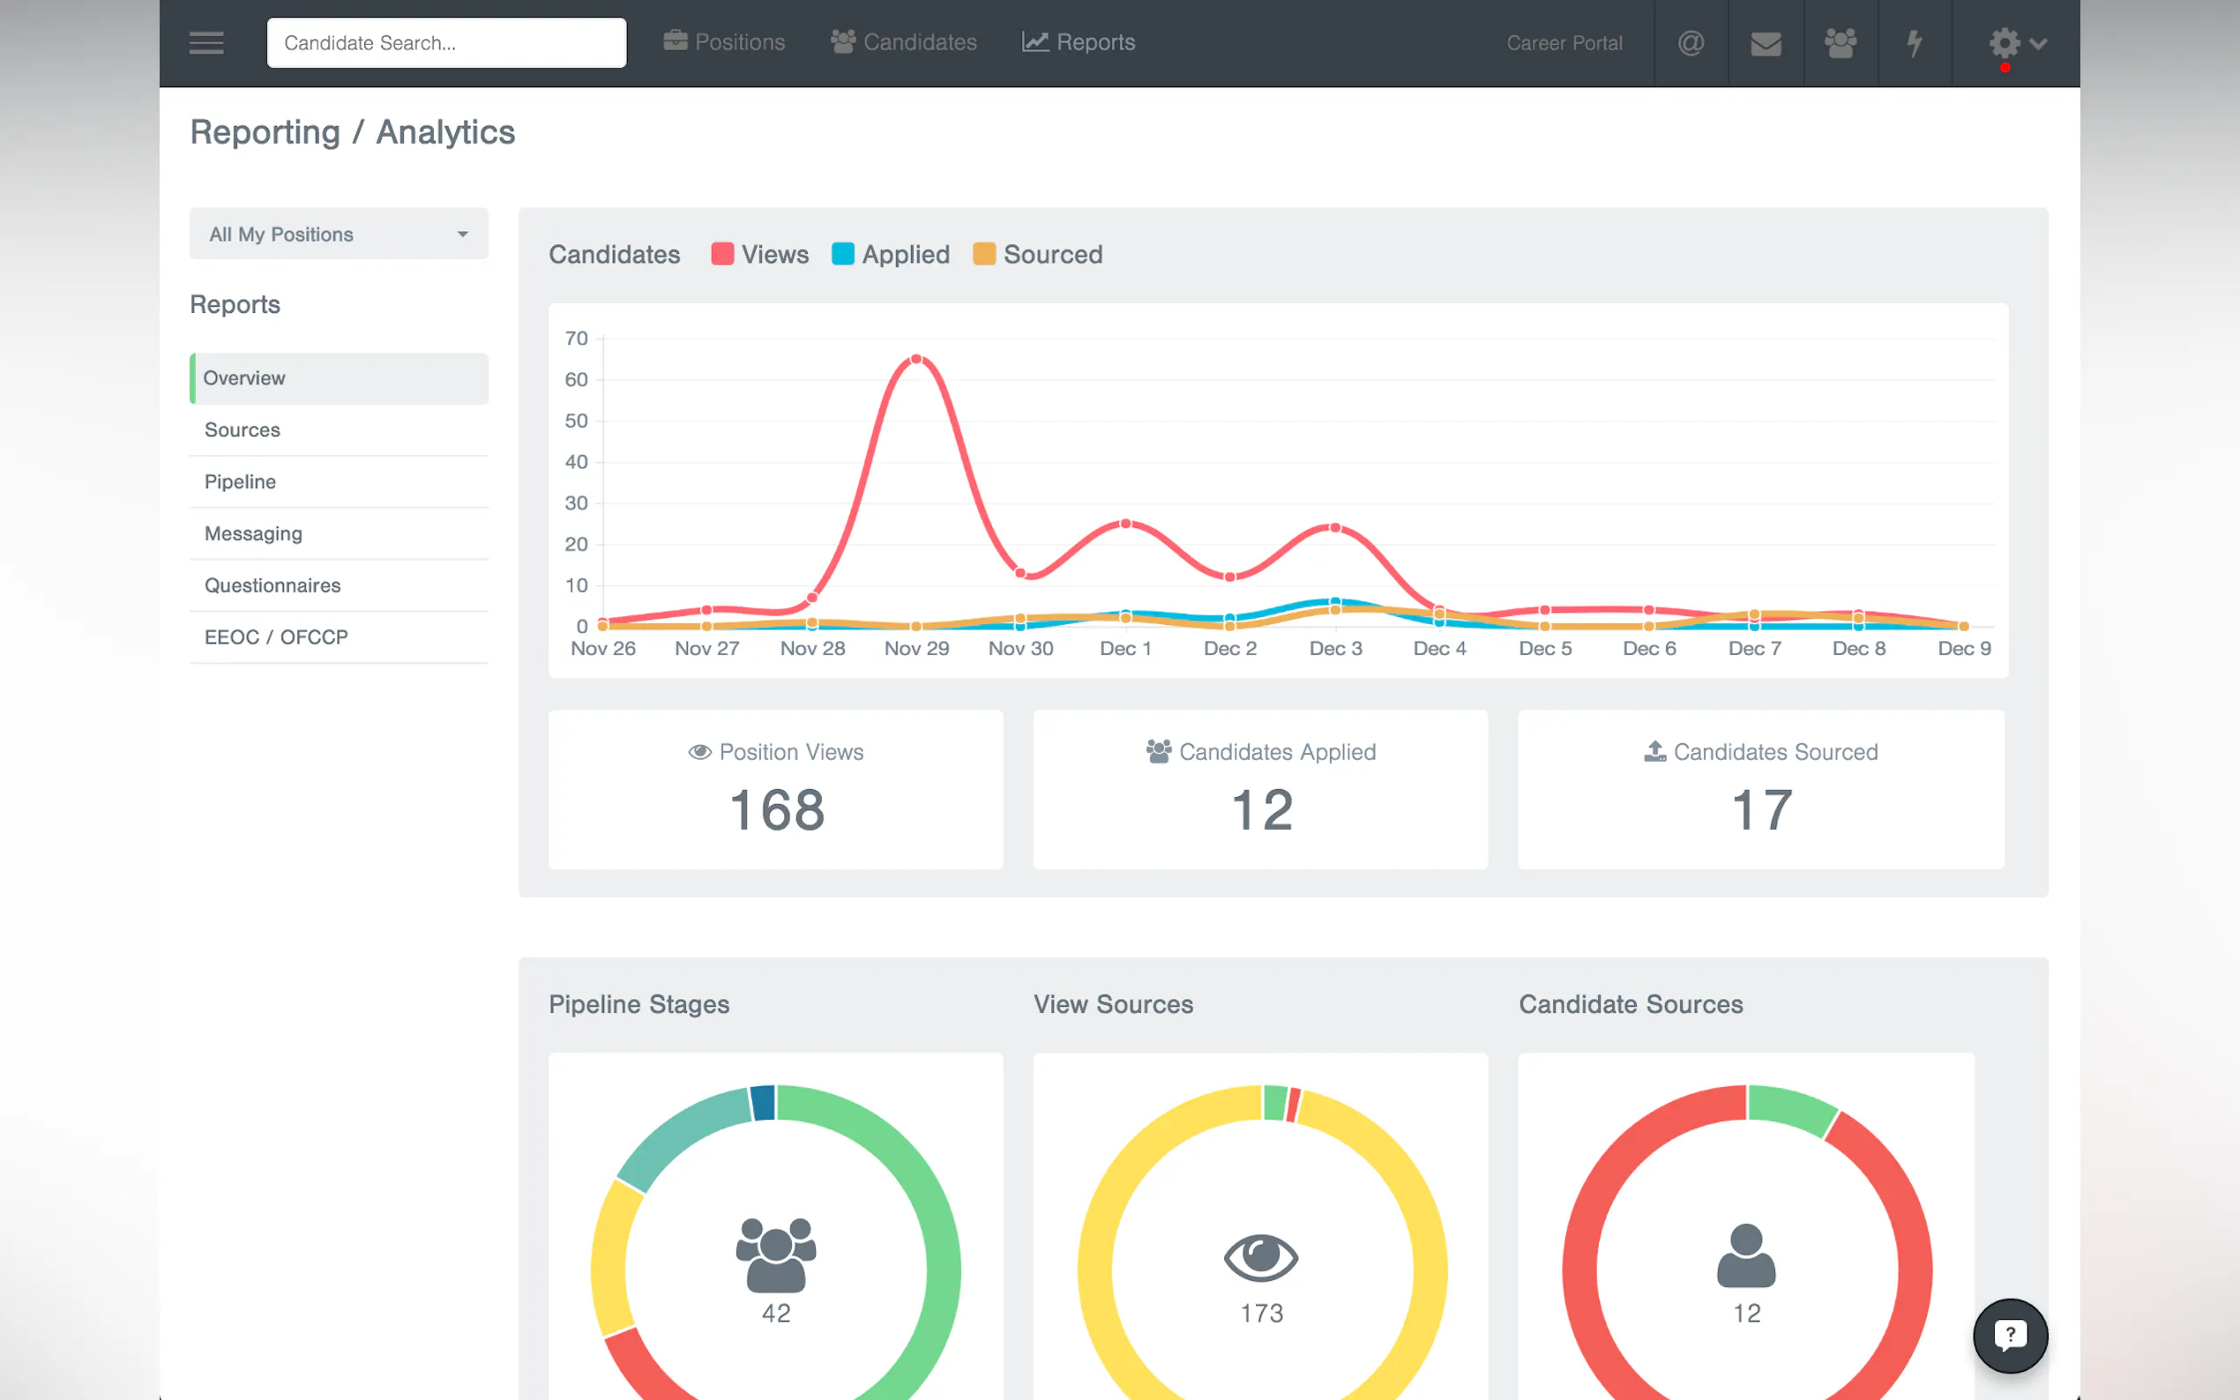The height and width of the screenshot is (1400, 2240).
Task: Open the settings gear icon
Action: point(2003,42)
